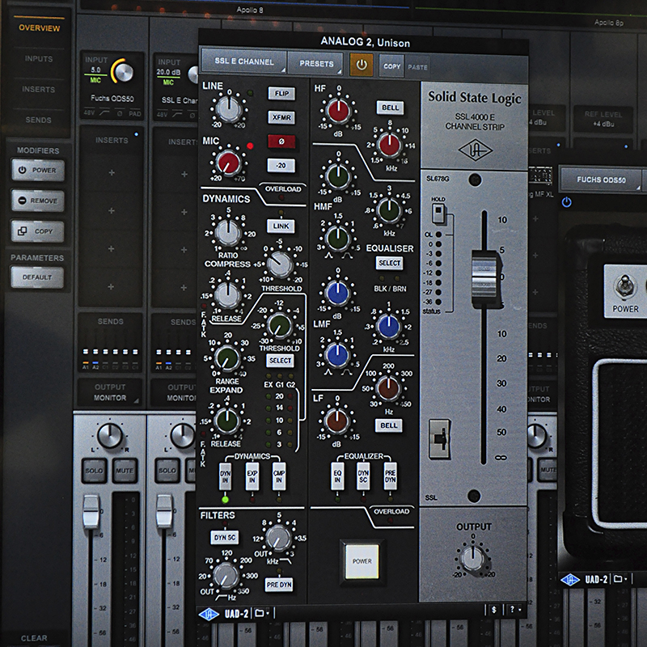Click the MODIFIERS COPY button
The image size is (647, 647).
coord(37,231)
